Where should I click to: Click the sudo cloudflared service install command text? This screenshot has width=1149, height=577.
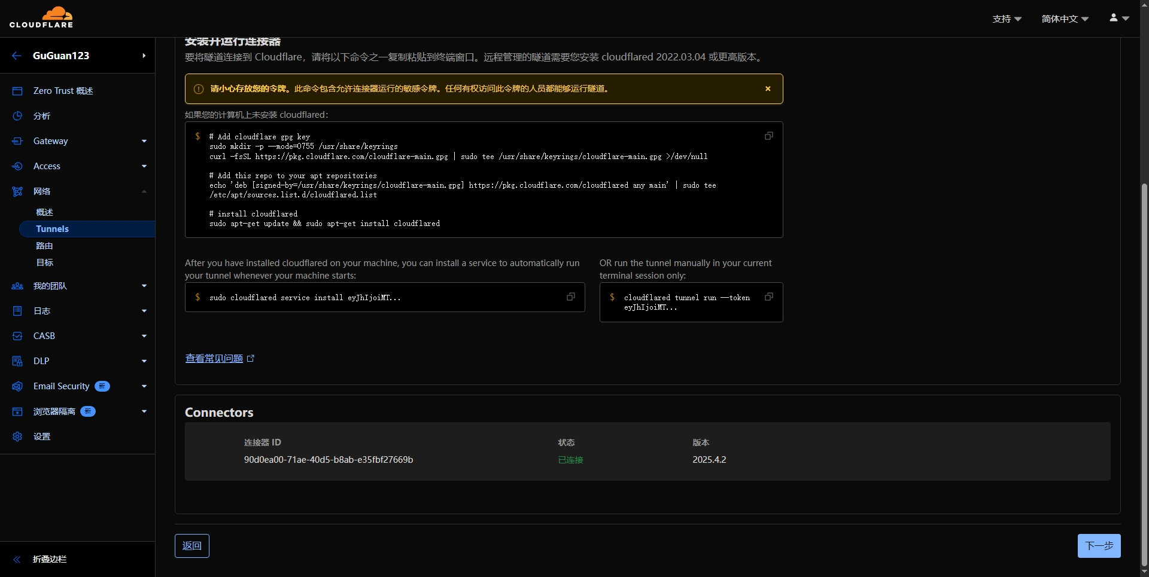[305, 298]
